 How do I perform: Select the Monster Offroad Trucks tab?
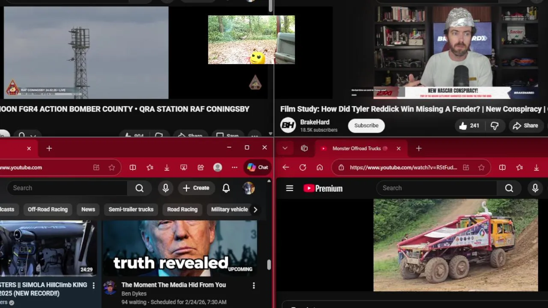(x=361, y=148)
